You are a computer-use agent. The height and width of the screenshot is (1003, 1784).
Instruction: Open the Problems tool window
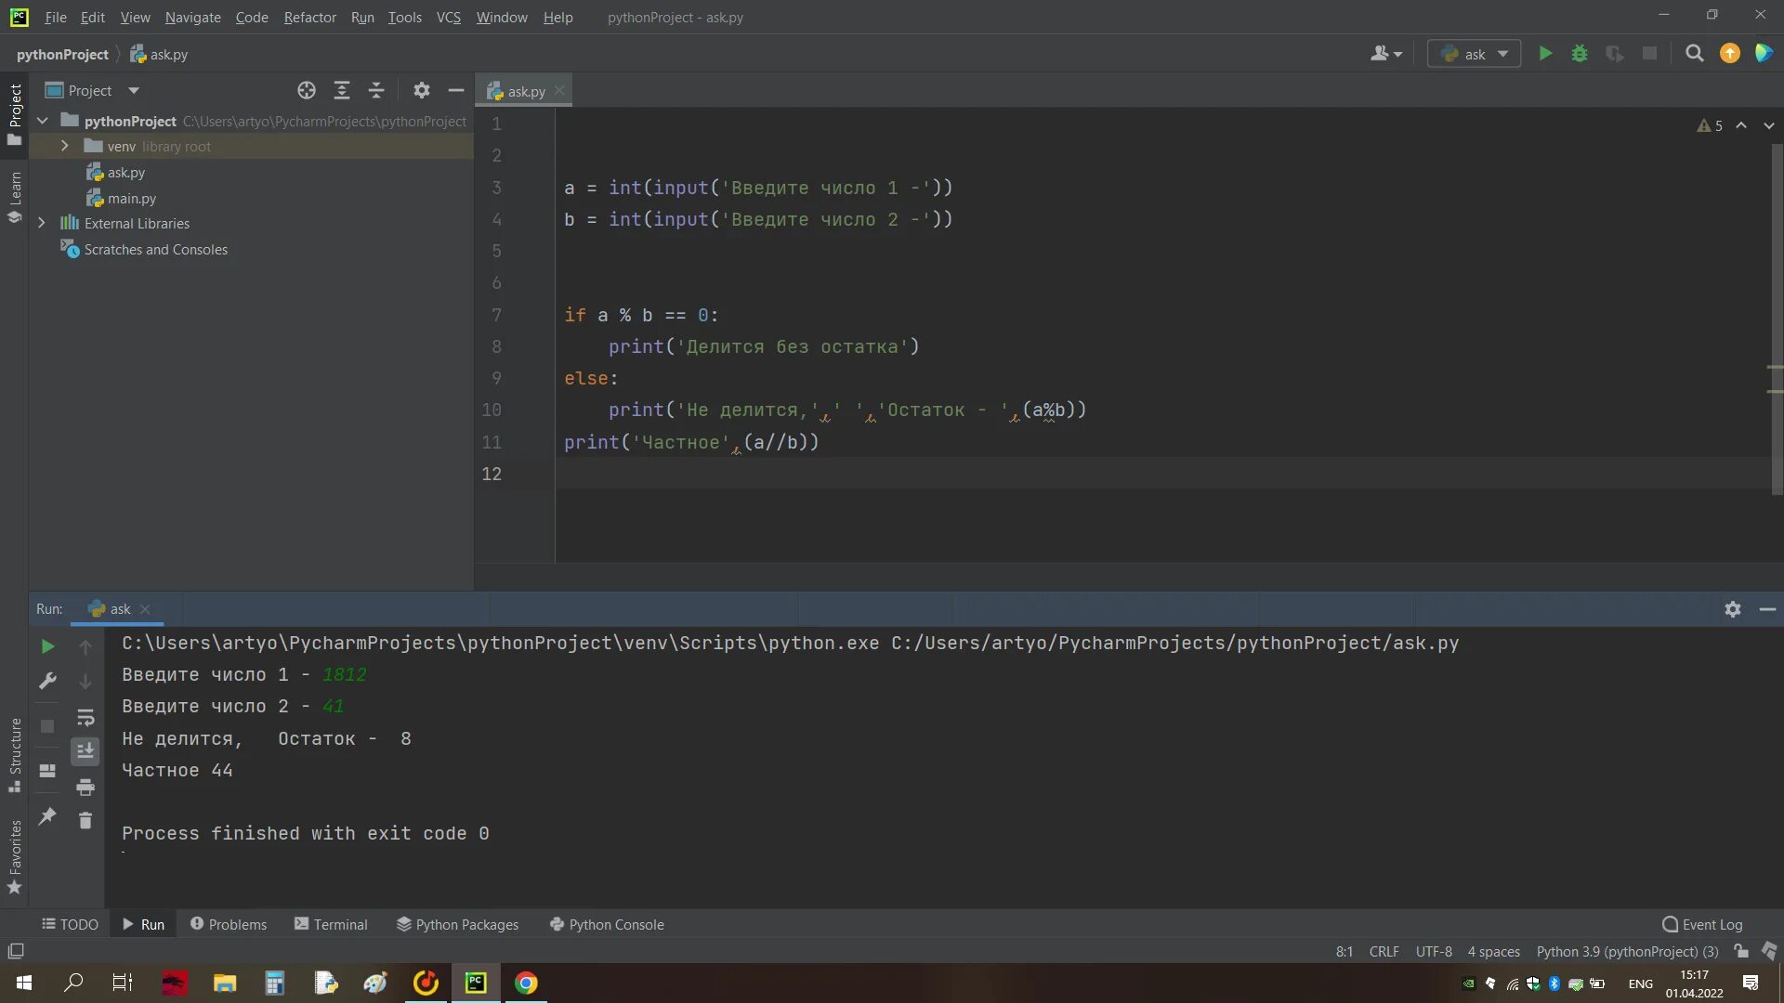click(229, 924)
